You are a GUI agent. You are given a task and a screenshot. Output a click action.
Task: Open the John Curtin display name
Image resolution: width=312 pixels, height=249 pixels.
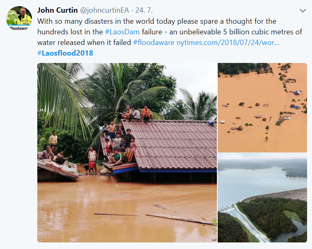click(57, 10)
